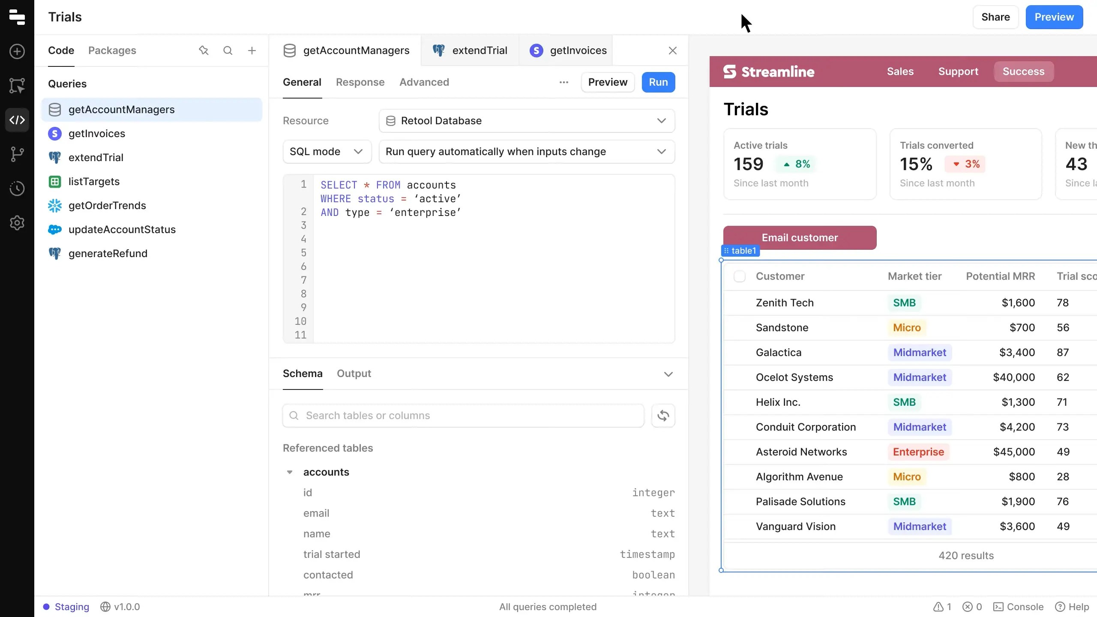
Task: Open the component selector tool in the sidebar
Action: [x=17, y=85]
